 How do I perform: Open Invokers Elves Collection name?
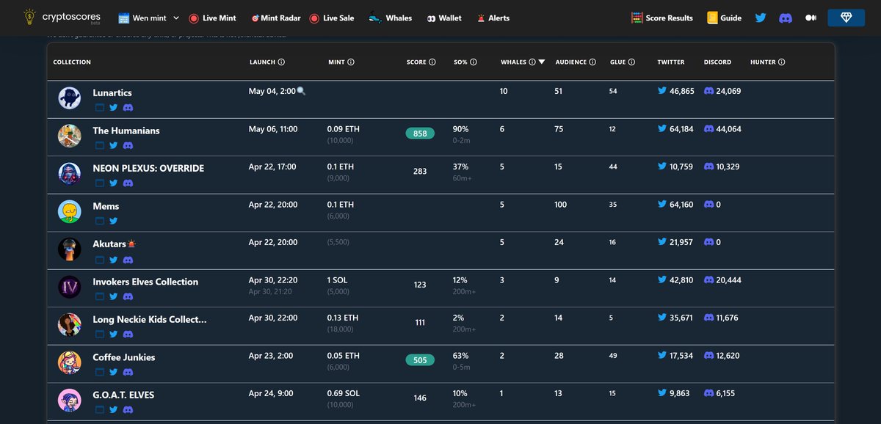tap(145, 282)
